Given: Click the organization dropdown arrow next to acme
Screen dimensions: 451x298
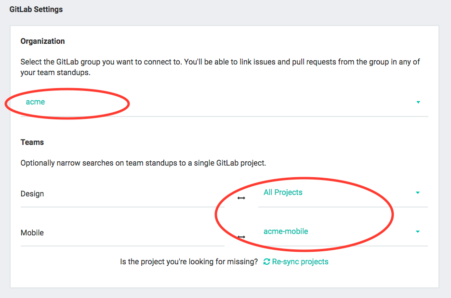Looking at the screenshot, I should coord(418,103).
